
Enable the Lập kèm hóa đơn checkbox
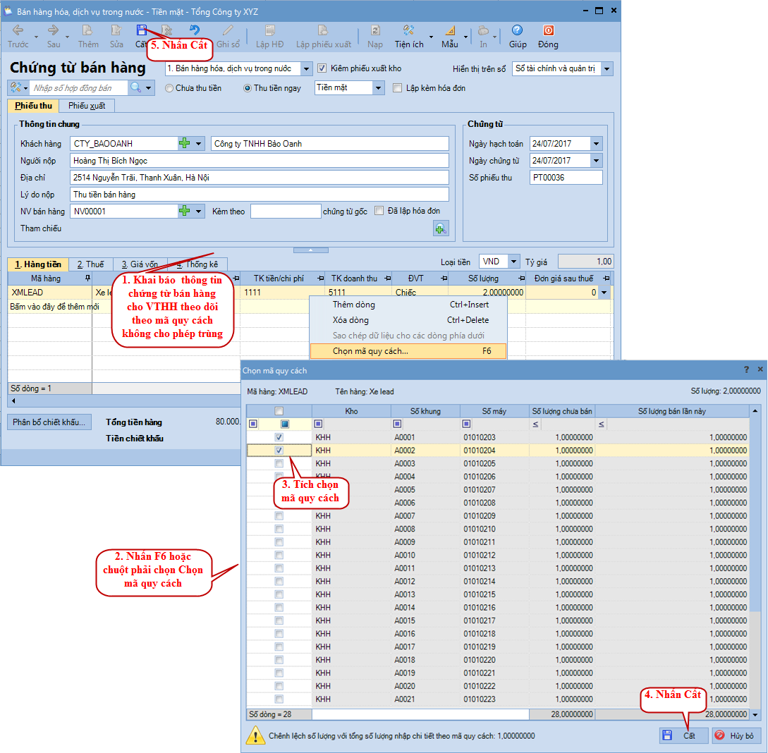click(398, 88)
